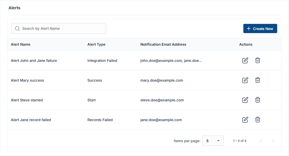289x156 pixels.
Task: Select the Alert Mary success name
Action: tap(27, 80)
